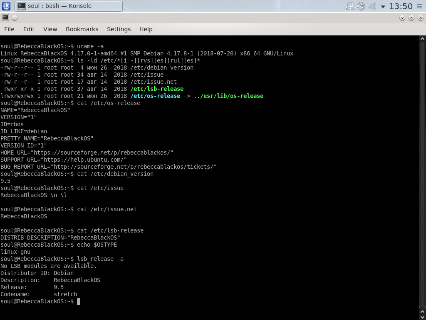
Task: Click the green /etc/lsb-release filename
Action: point(157,89)
